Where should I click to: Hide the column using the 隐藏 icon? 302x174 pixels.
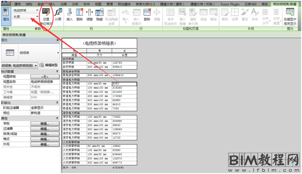99,14
